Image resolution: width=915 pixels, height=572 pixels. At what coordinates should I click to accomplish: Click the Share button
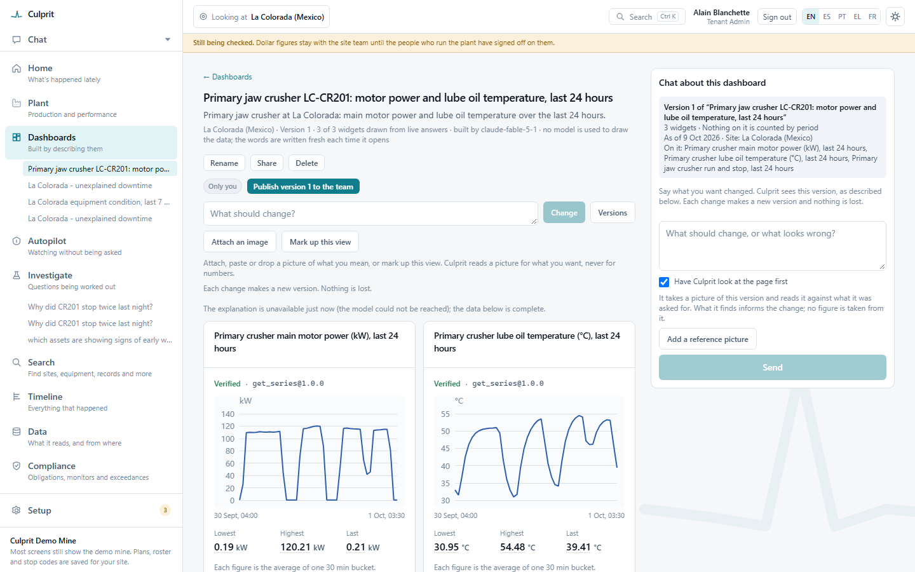(267, 163)
